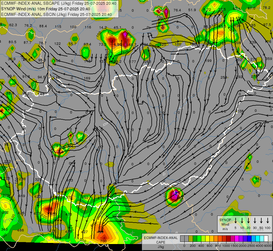273x251 pixels.
Task: Select the white swatch in CAPE legend
Action: click(266, 238)
